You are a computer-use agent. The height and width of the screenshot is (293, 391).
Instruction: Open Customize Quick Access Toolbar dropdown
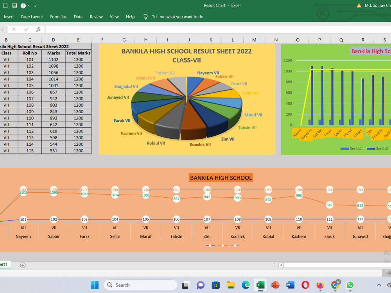point(35,5)
